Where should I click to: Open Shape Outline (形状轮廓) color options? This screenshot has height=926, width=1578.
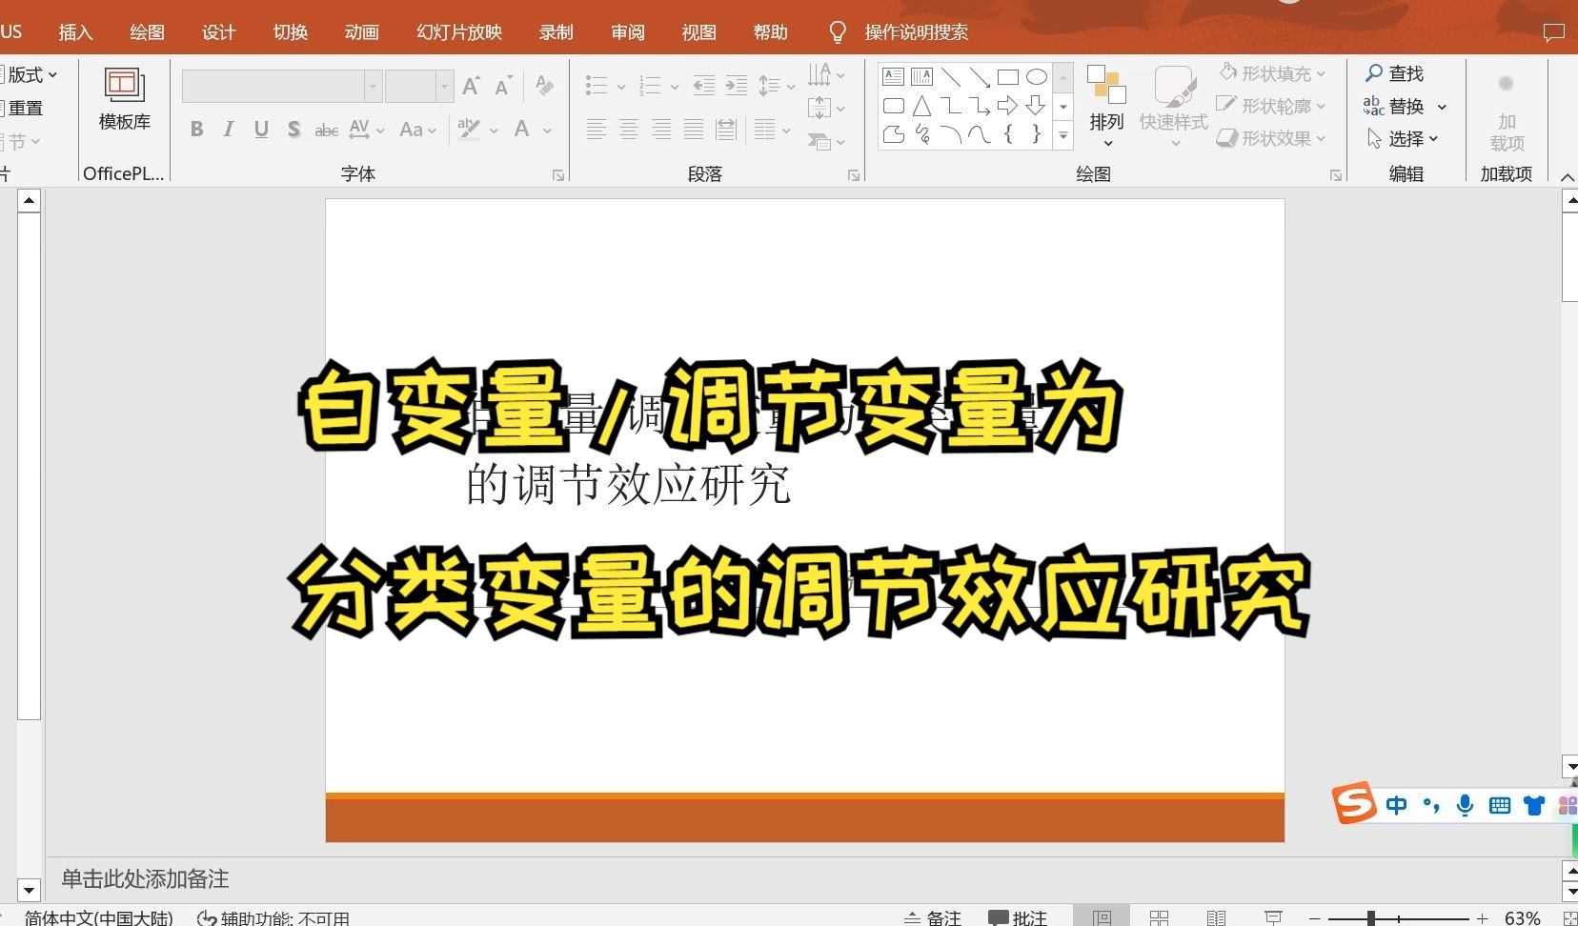1271,106
